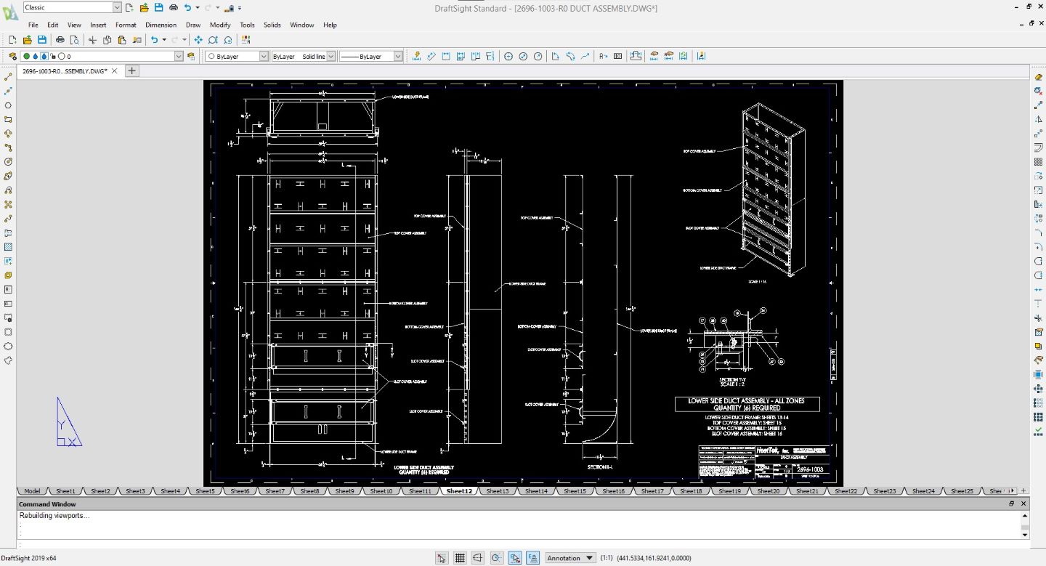Click the Smart Dimension tool icon
The height and width of the screenshot is (566, 1046).
(415, 56)
